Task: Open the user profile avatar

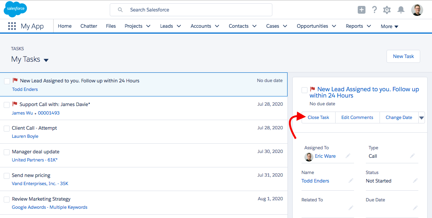Action: 417,10
